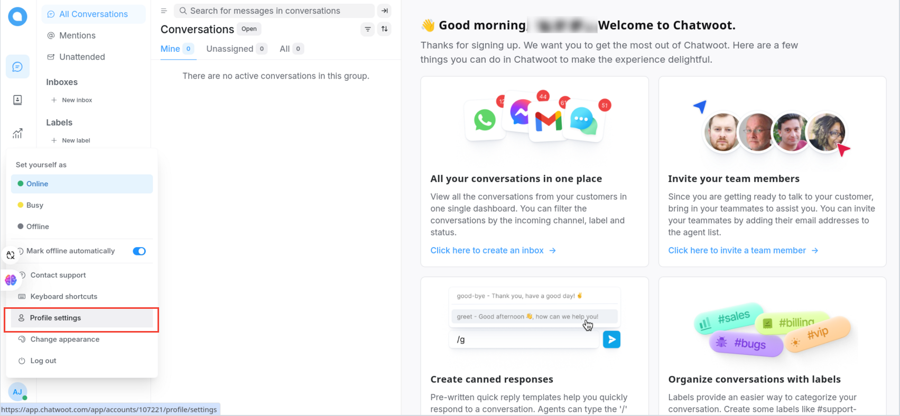This screenshot has width=900, height=416.
Task: Click the brain extension icon
Action: (11, 280)
